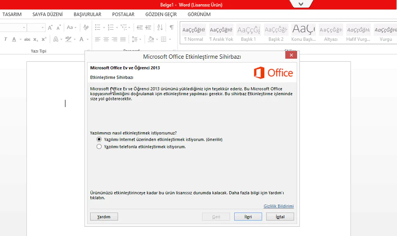Expand the underline style dropdown arrow
This screenshot has height=236, width=397.
pyautogui.click(x=20, y=40)
